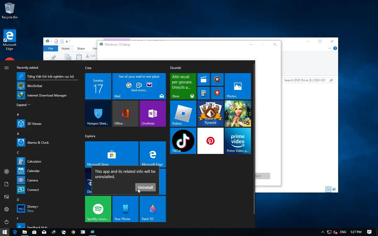Open the small Calculator tile
The width and height of the screenshot is (378, 236).
coord(204,93)
